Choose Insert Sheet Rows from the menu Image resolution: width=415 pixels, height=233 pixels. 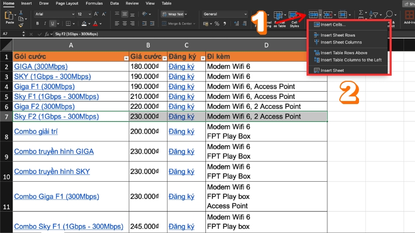337,35
